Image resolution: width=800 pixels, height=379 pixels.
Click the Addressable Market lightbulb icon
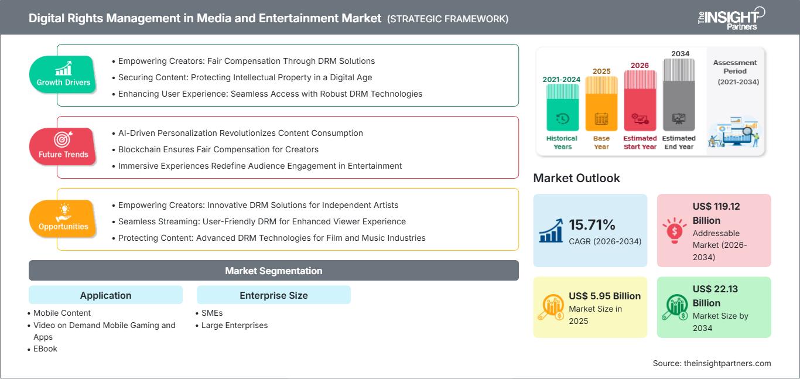[x=674, y=230]
